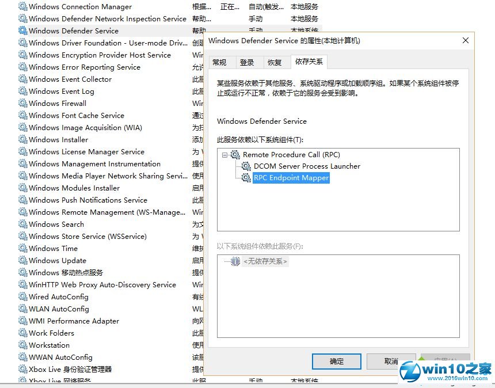The image size is (495, 388).
Task: Click the Windows Defender Service gear icon
Action: (x=22, y=31)
